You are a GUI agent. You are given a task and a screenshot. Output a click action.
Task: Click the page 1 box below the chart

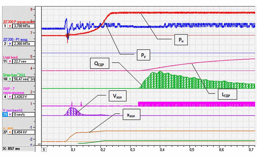pyautogui.click(x=44, y=150)
